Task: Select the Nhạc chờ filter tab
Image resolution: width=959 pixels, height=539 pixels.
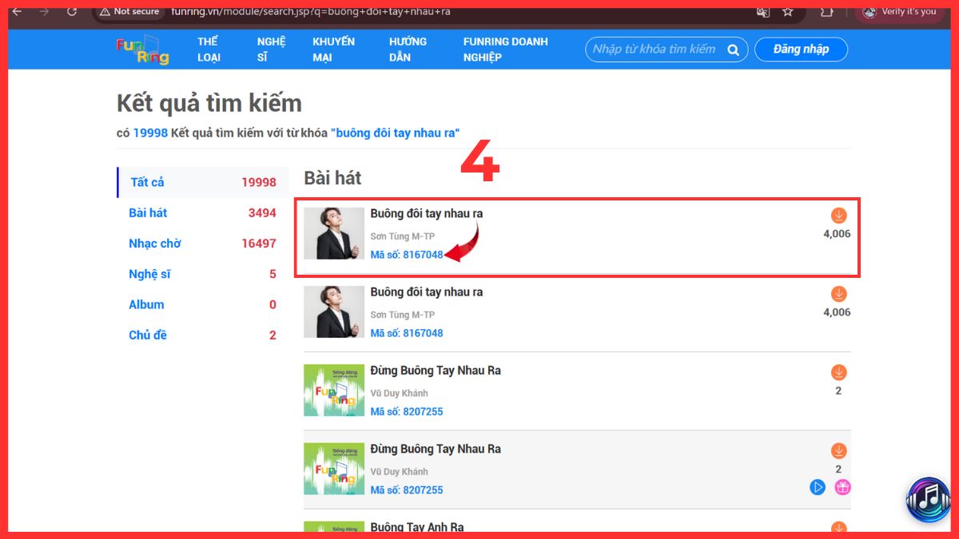Action: pyautogui.click(x=203, y=244)
